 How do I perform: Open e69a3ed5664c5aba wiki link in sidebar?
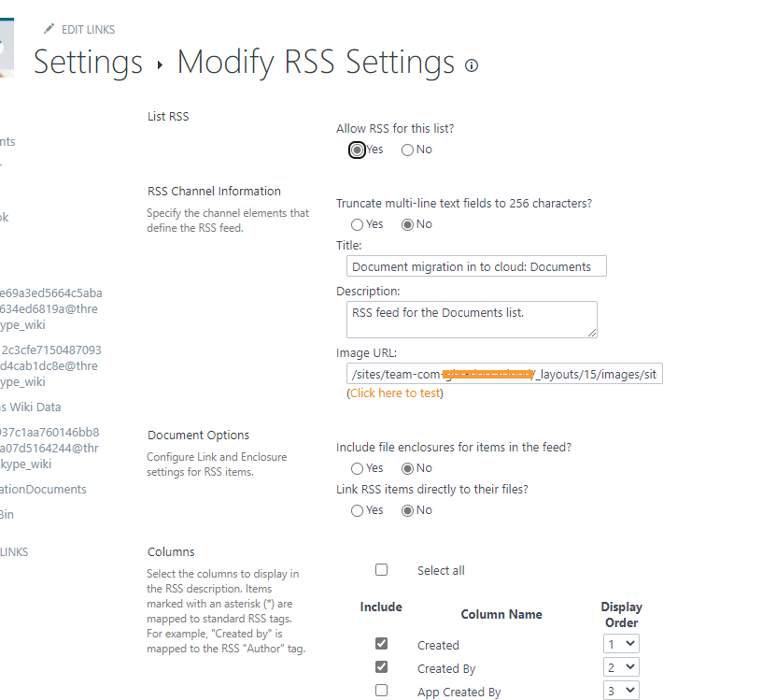50,309
